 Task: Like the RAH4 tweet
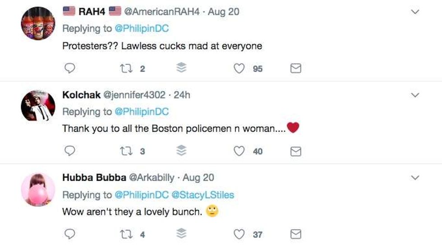(239, 68)
